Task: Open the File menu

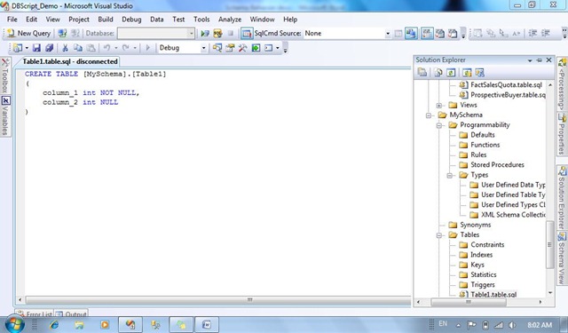Action: point(12,20)
